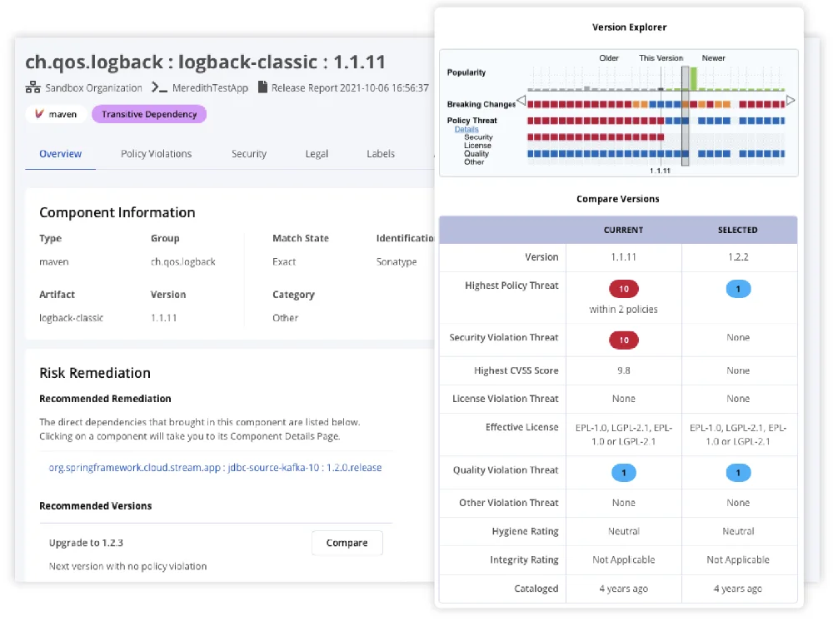Click the Sandbox Organization breadcrumb

(x=93, y=87)
